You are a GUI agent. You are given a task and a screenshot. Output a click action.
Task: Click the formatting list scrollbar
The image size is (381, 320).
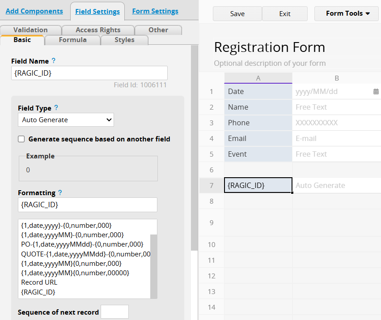(x=153, y=266)
